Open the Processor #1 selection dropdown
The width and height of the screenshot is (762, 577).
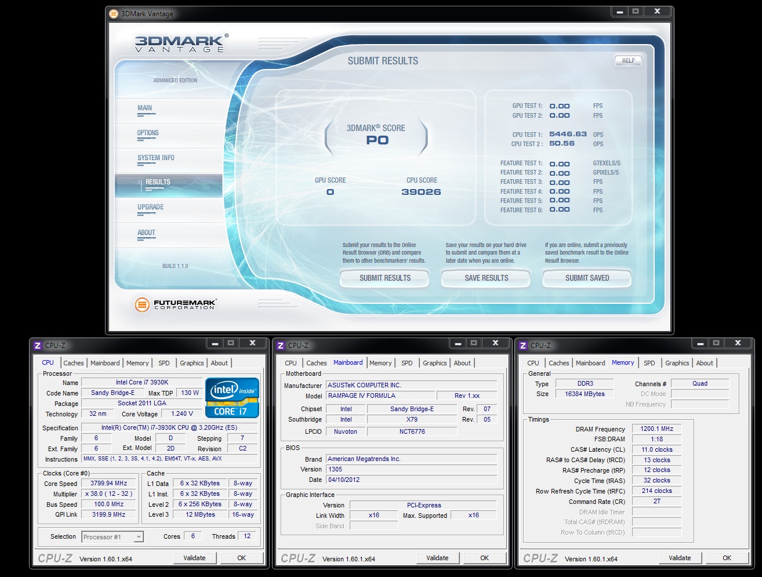point(139,537)
